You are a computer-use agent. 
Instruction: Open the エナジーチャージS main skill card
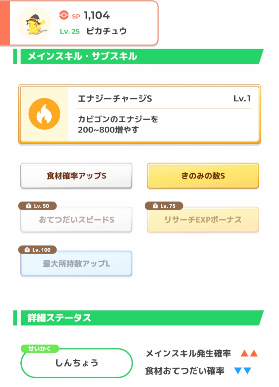coord(139,114)
